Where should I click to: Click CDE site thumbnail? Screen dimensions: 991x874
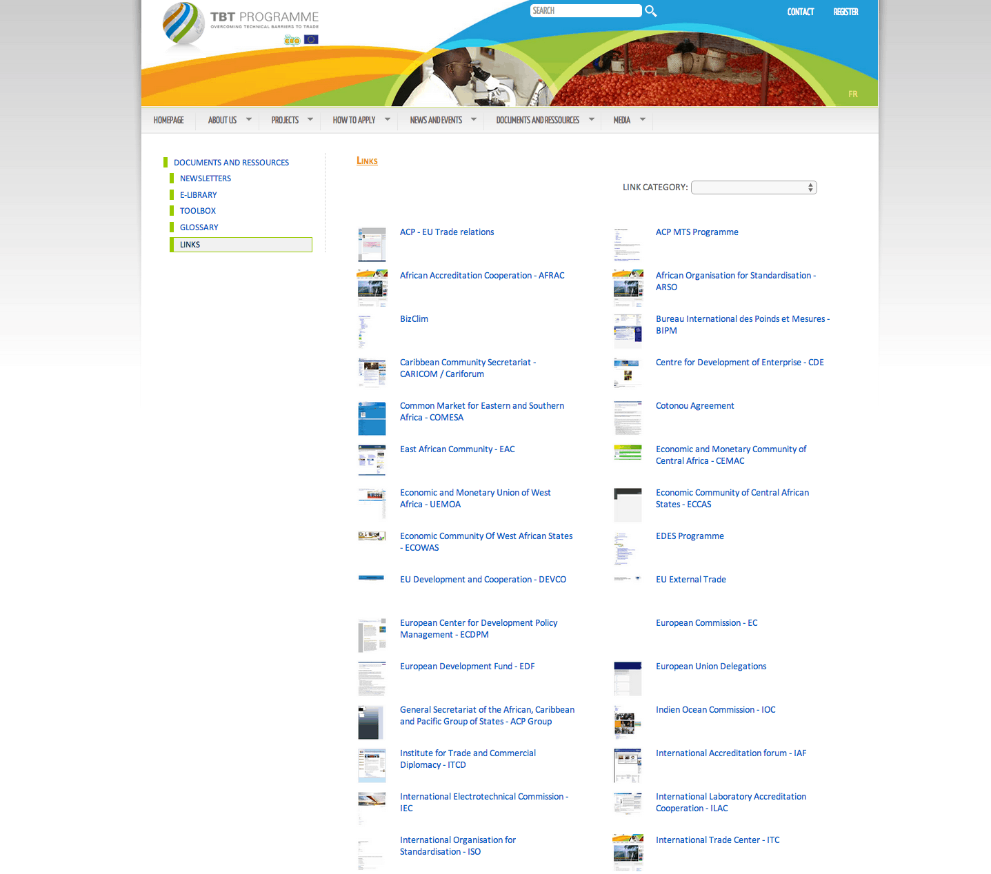tap(626, 372)
